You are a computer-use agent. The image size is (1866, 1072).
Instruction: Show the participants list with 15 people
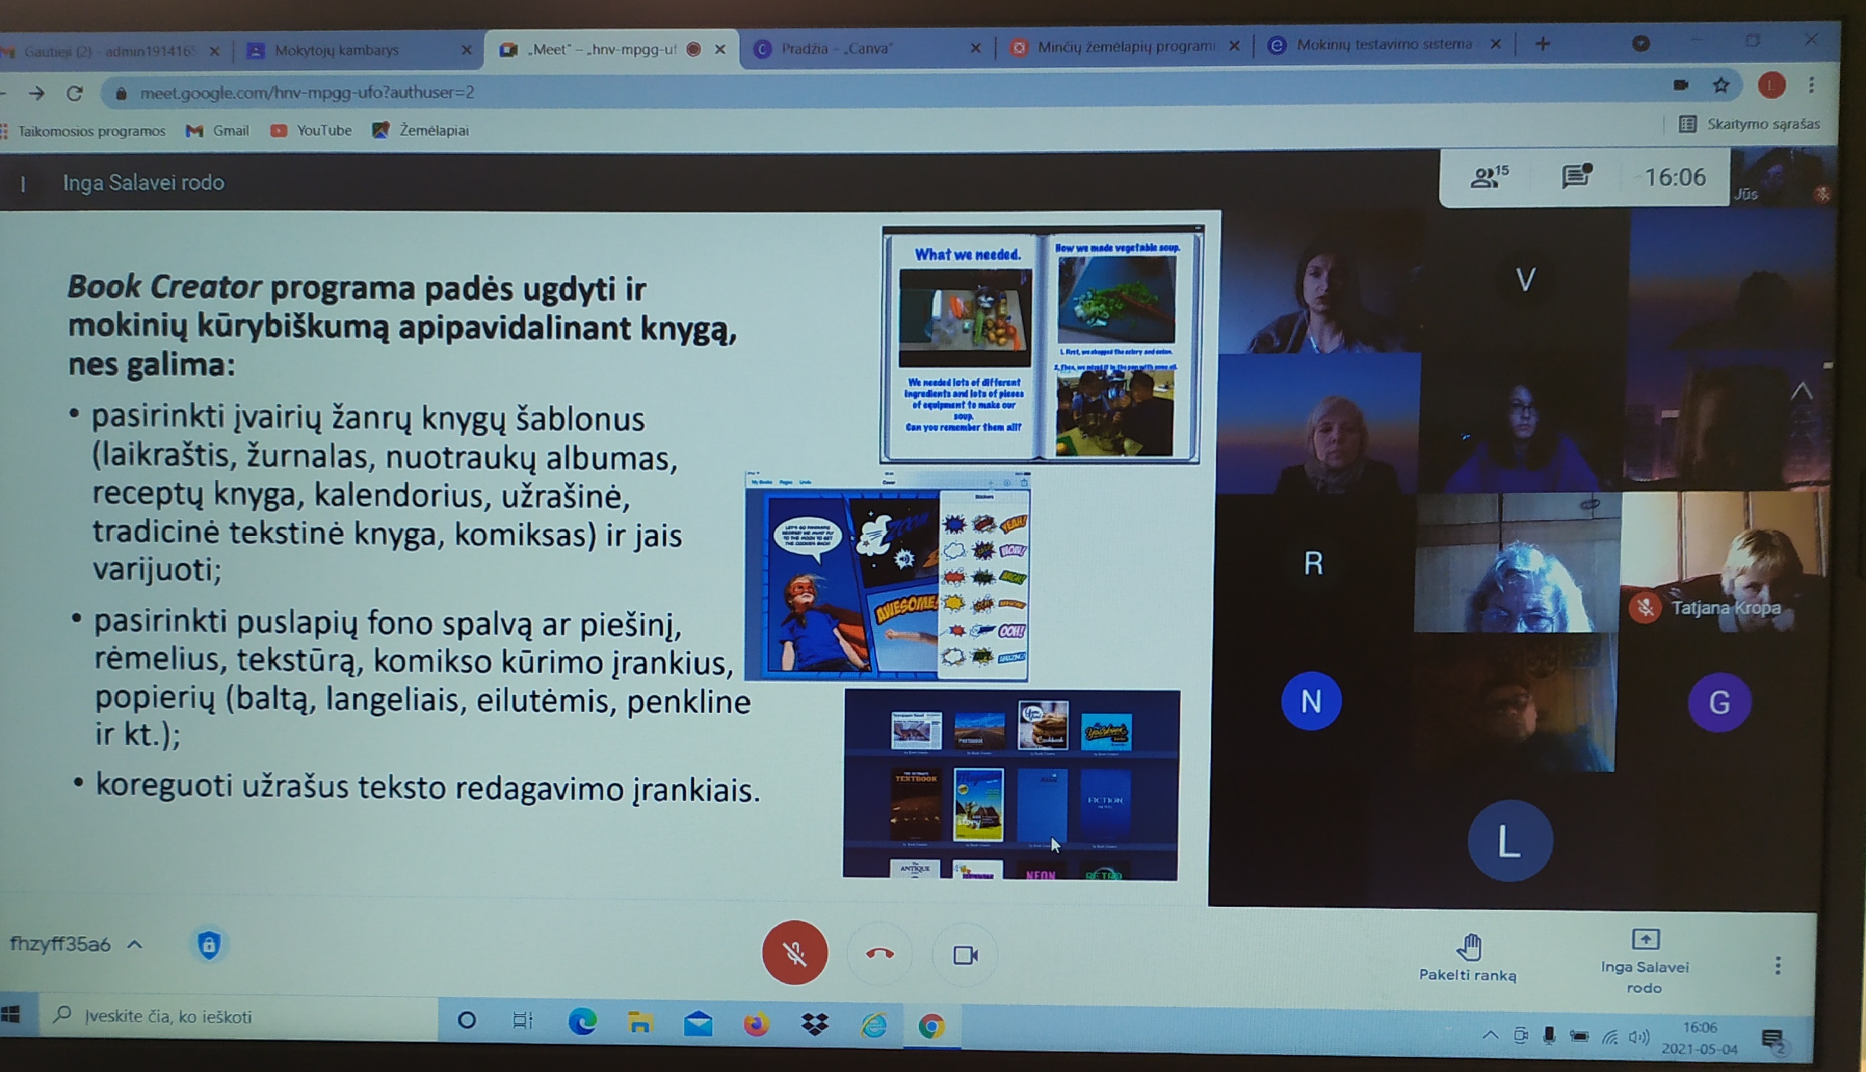click(x=1489, y=177)
